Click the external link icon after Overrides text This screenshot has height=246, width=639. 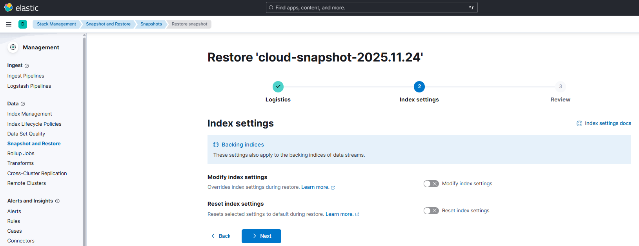coord(333,188)
